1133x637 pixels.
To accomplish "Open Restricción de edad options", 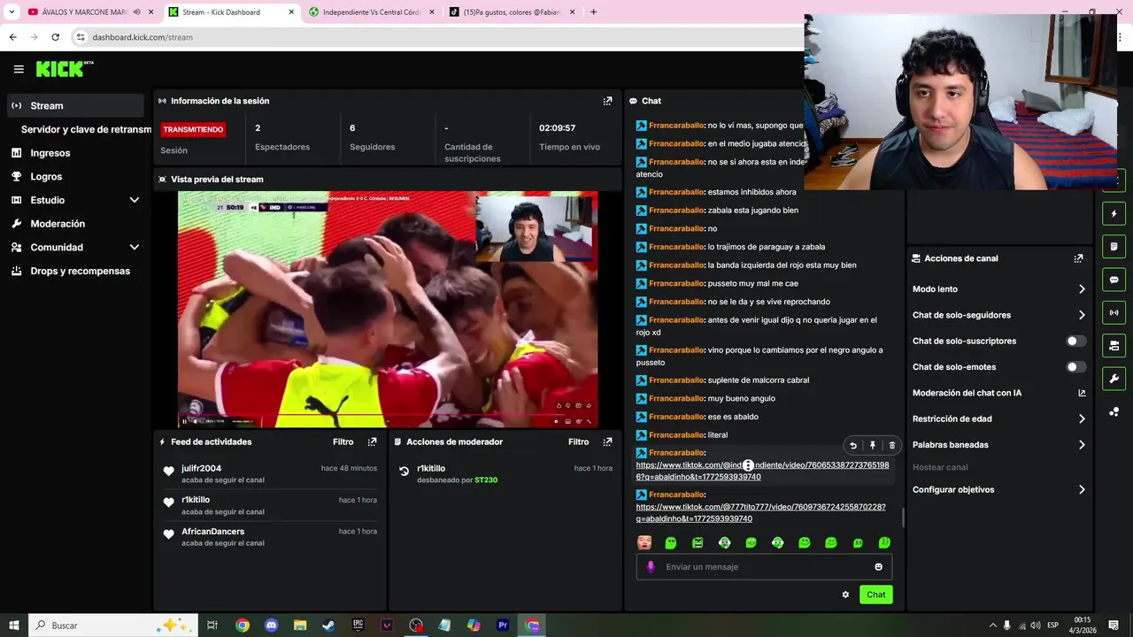I will point(998,418).
